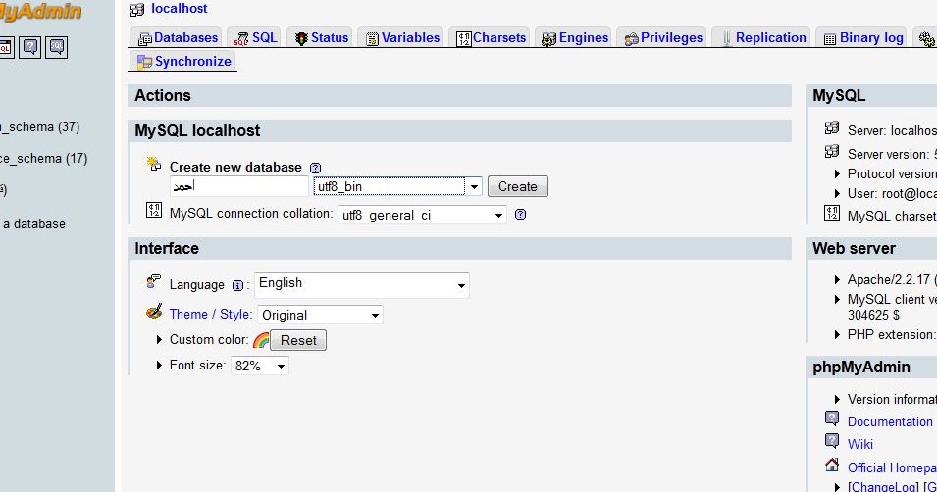Expand the Version information item

[837, 399]
